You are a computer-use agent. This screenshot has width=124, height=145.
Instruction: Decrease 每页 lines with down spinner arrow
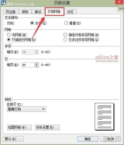37,66
